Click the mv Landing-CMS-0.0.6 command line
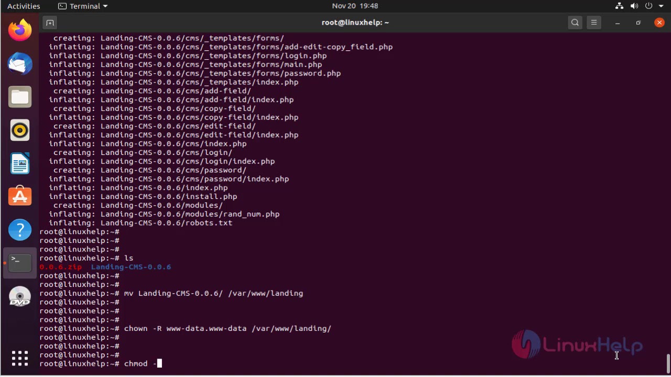 171,293
